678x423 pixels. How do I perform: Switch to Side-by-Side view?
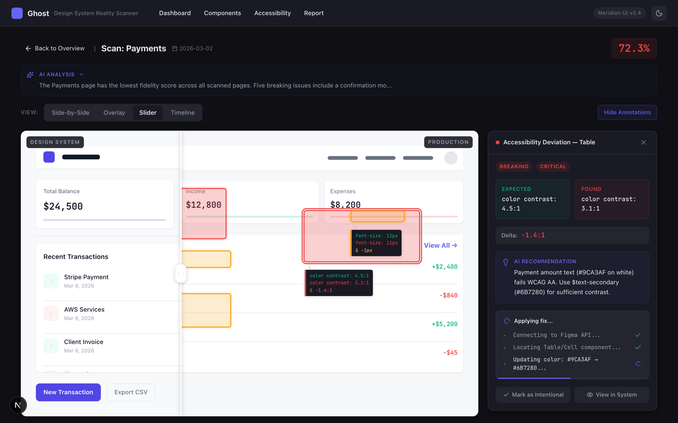coord(70,113)
